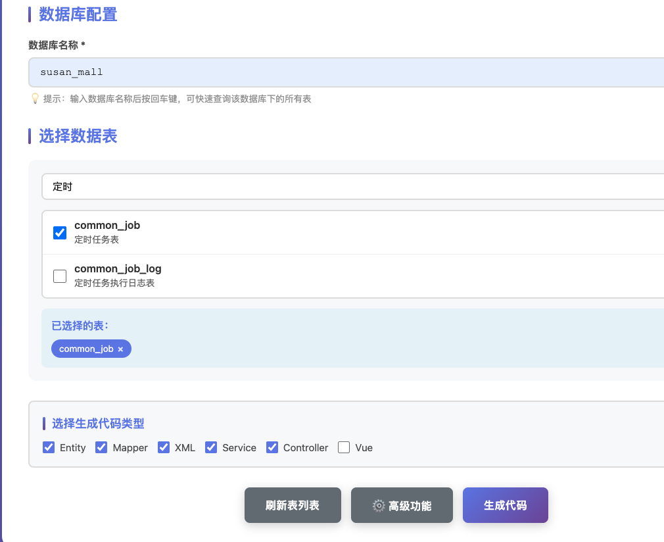Image resolution: width=664 pixels, height=542 pixels.
Task: Uncheck the Mapper code type
Action: [101, 447]
